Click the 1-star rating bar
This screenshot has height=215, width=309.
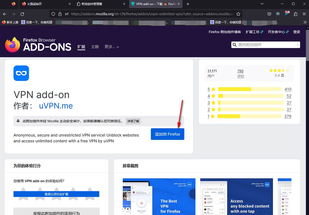click(249, 116)
